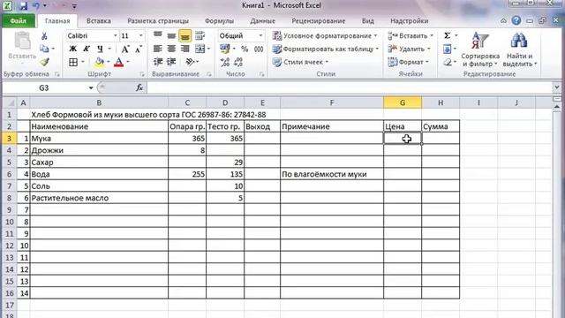Click the Cut scissors icon
Screen dimensions: 565x318
click(44, 35)
